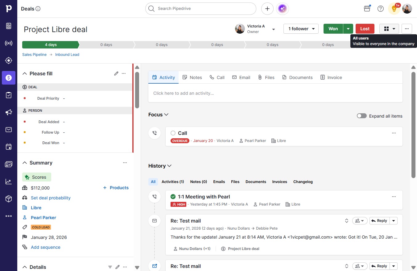
Task: Open the Won button dropdown arrow
Action: tap(348, 29)
